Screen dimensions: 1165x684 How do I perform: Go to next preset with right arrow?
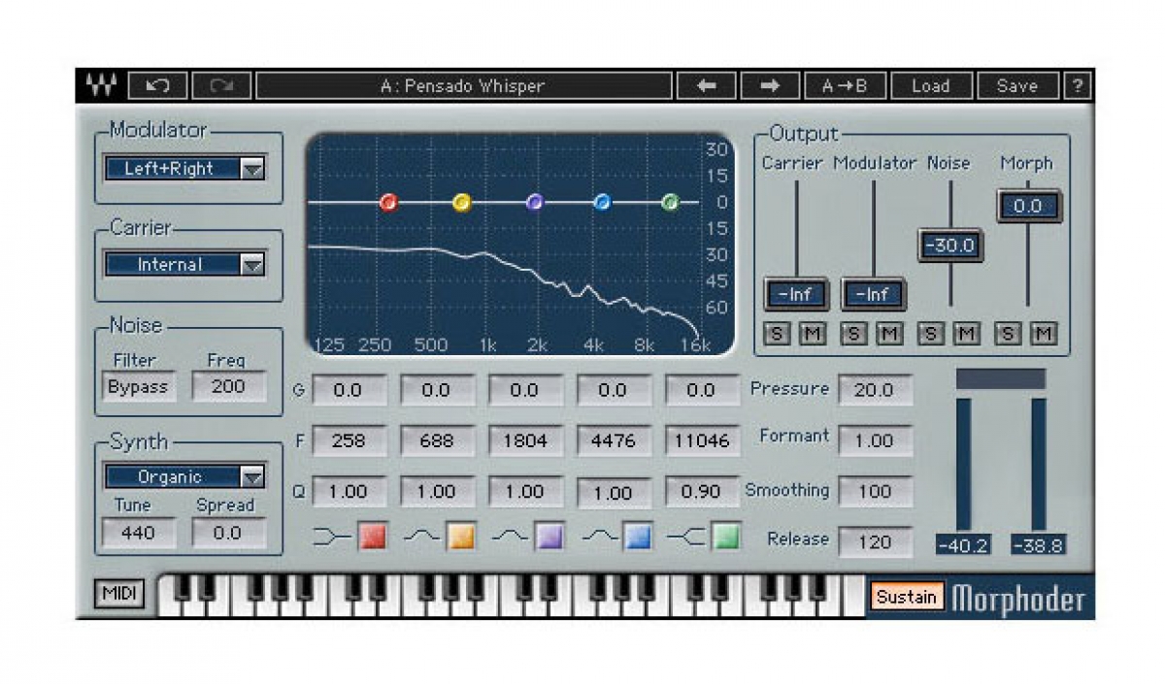[770, 85]
